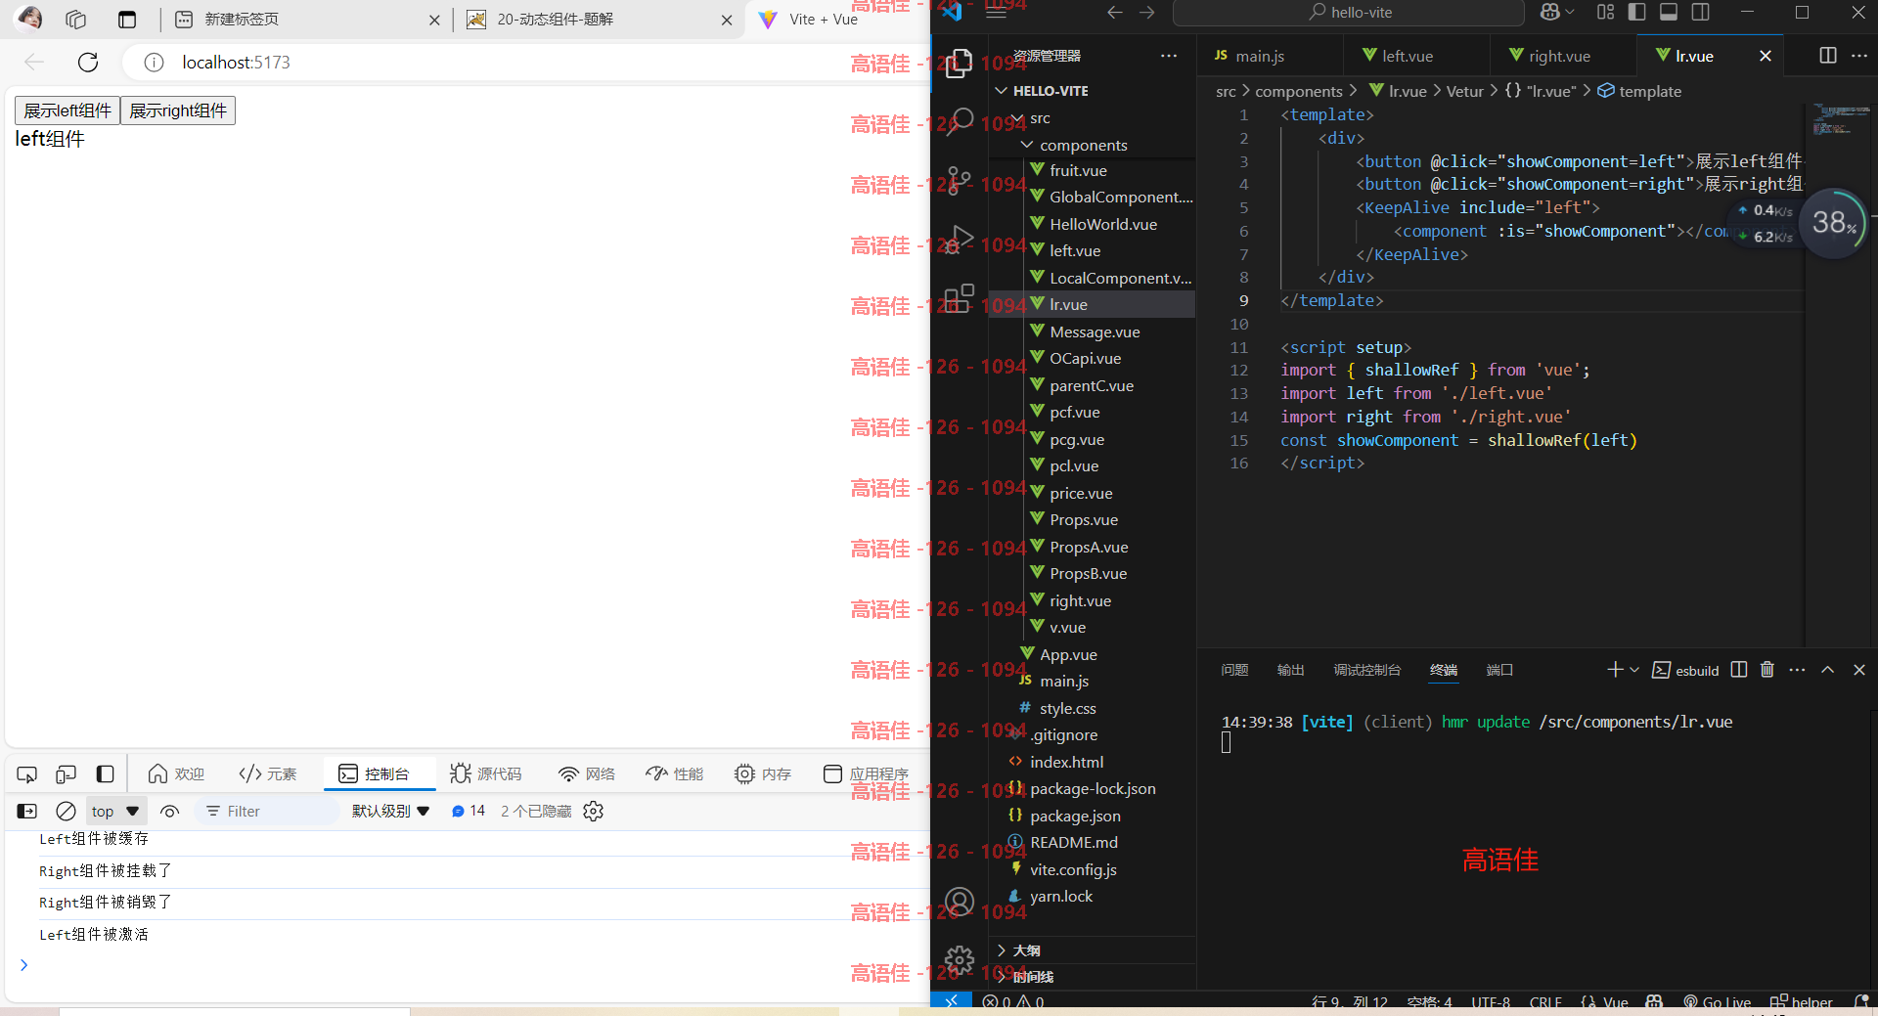This screenshot has height=1016, width=1878.
Task: Open Copilot icon in VS Code title bar
Action: click(1550, 12)
